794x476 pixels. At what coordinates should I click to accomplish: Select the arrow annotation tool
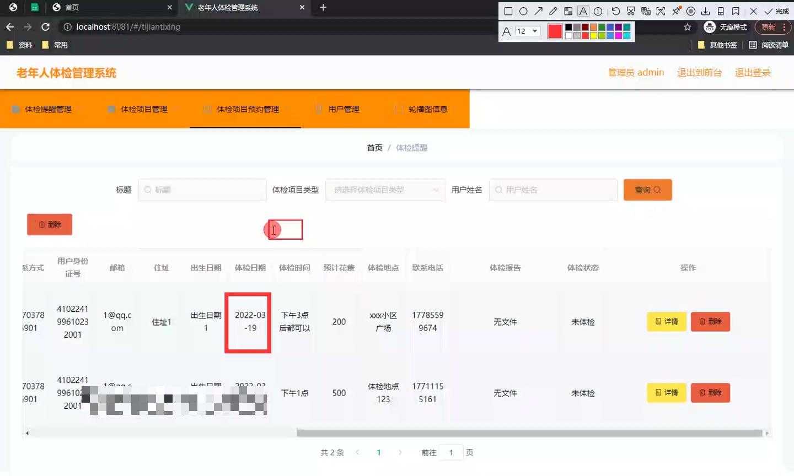click(x=538, y=11)
